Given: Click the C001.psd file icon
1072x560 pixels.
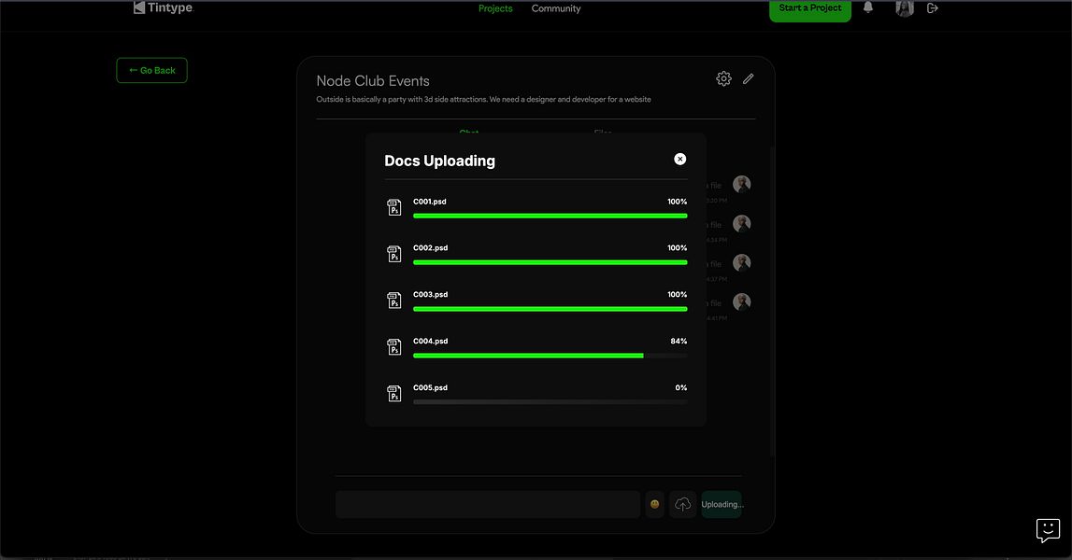Looking at the screenshot, I should (394, 207).
